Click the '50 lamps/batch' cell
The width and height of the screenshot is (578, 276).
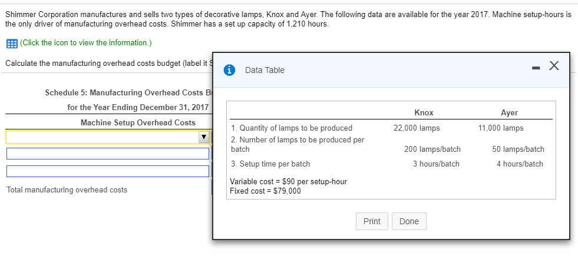[x=518, y=149]
